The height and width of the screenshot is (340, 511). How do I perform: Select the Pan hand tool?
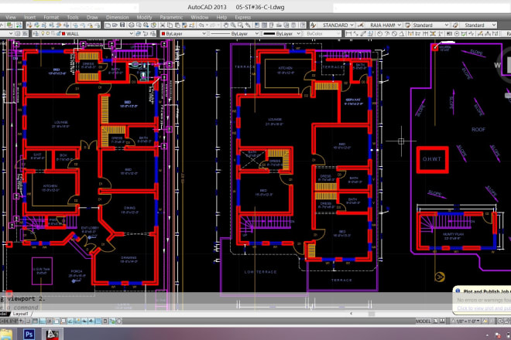[226, 25]
